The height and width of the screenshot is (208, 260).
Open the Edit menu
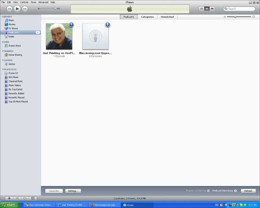tap(9, 2)
